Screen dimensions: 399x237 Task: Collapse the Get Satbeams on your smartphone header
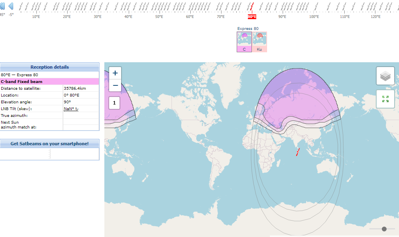(x=50, y=144)
